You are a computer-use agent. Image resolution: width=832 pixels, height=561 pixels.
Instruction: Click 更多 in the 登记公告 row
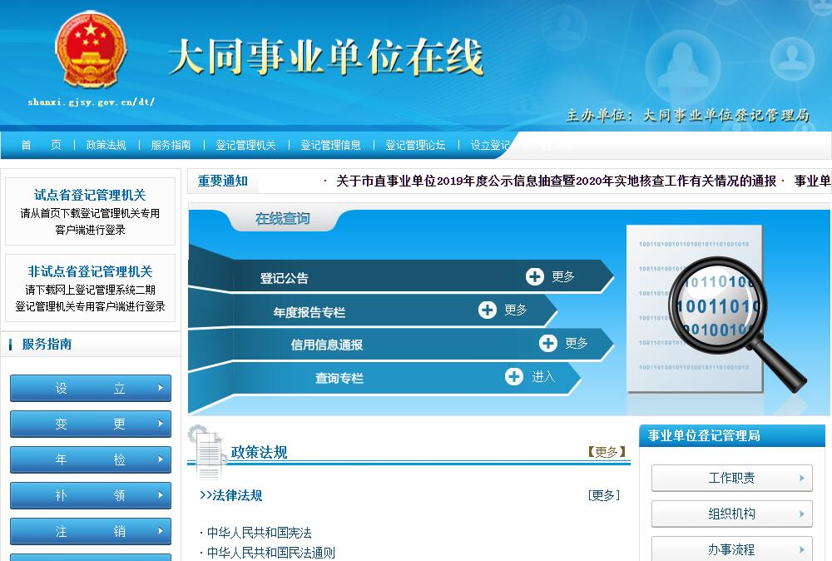pyautogui.click(x=563, y=276)
